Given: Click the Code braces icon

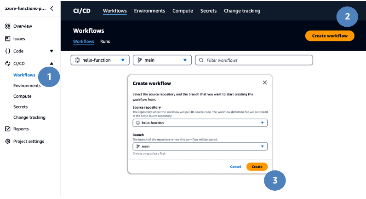Looking at the screenshot, I should click(8, 51).
